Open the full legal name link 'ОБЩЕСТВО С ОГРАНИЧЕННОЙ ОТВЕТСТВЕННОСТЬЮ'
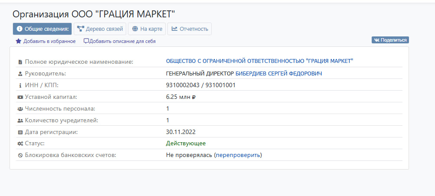This screenshot has width=435, height=196. tap(259, 61)
